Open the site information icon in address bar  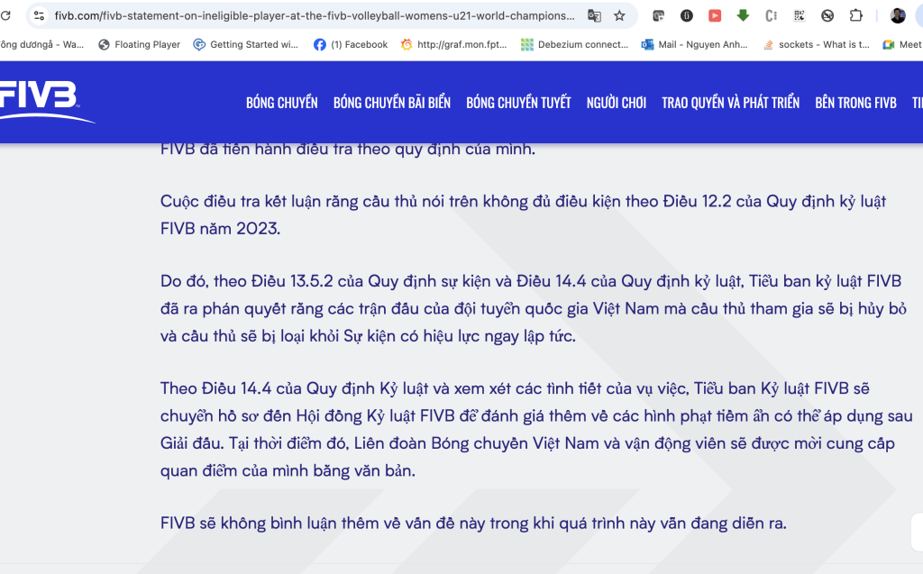point(39,16)
